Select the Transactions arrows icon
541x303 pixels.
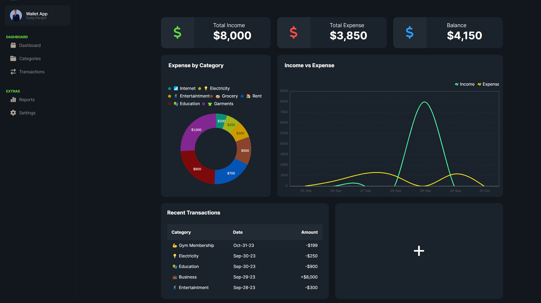13,71
